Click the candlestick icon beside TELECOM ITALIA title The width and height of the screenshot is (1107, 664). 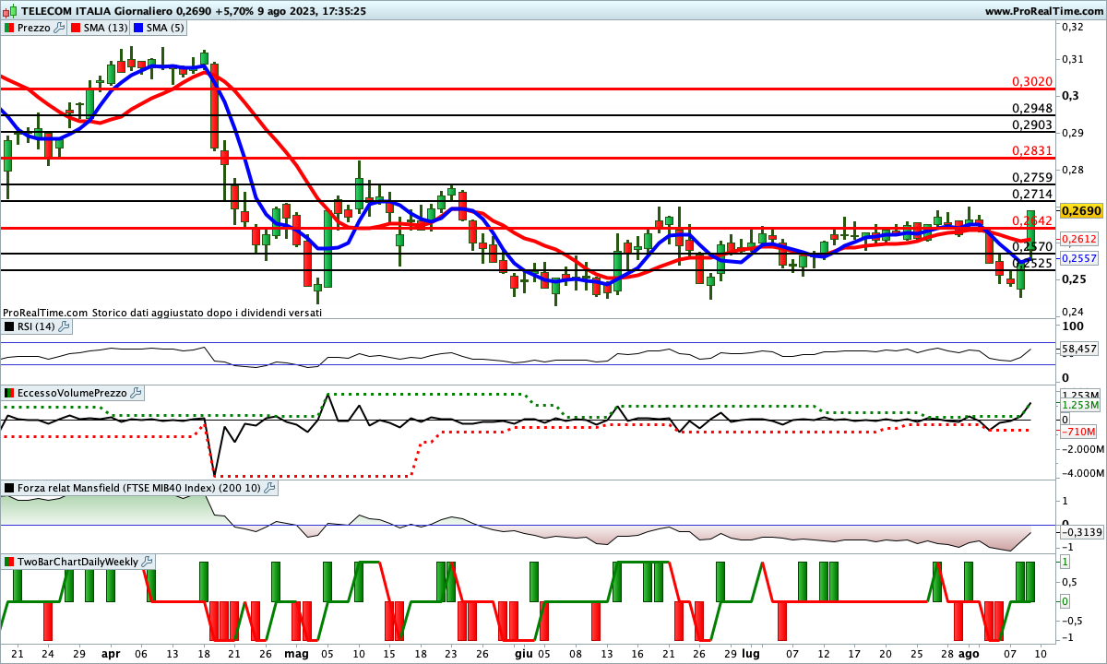9,10
